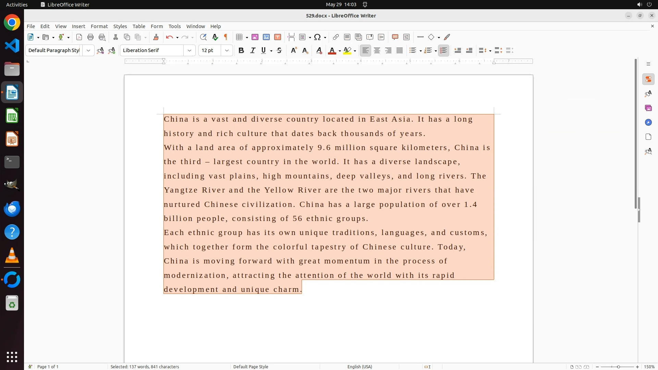Click English (USA) language in status bar

click(x=360, y=367)
